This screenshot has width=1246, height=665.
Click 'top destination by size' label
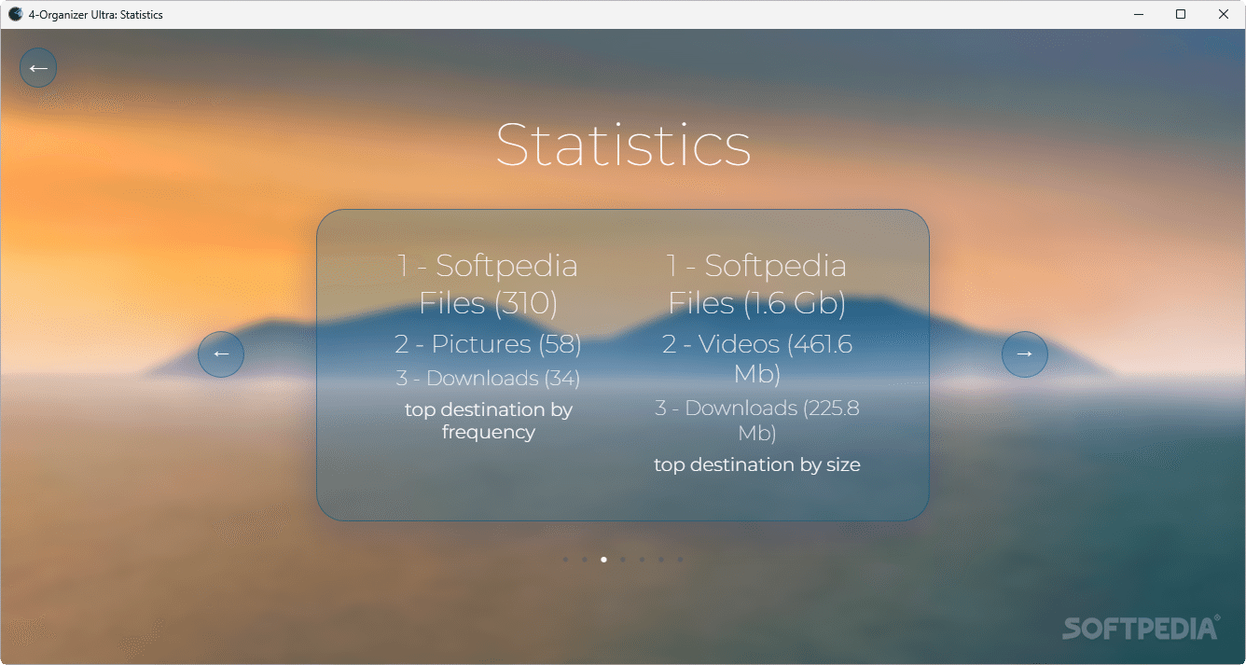click(756, 464)
